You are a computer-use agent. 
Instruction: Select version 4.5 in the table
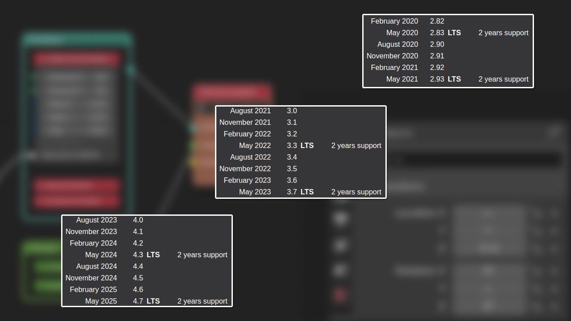pos(138,278)
